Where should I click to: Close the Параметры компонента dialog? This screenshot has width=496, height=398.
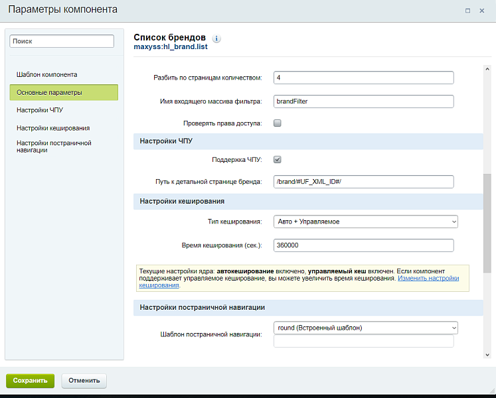[484, 10]
